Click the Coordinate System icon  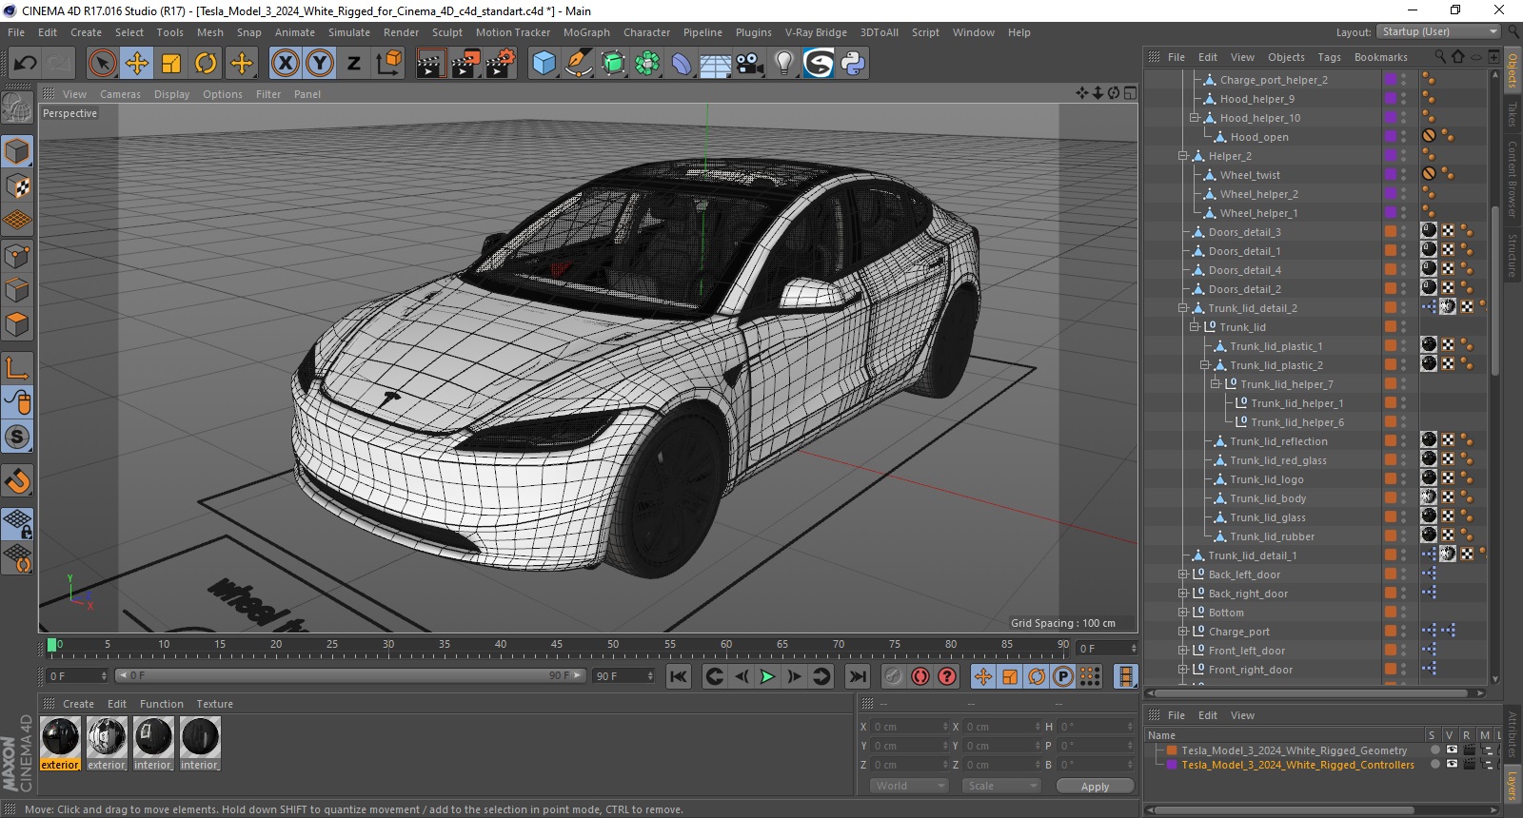coord(388,64)
